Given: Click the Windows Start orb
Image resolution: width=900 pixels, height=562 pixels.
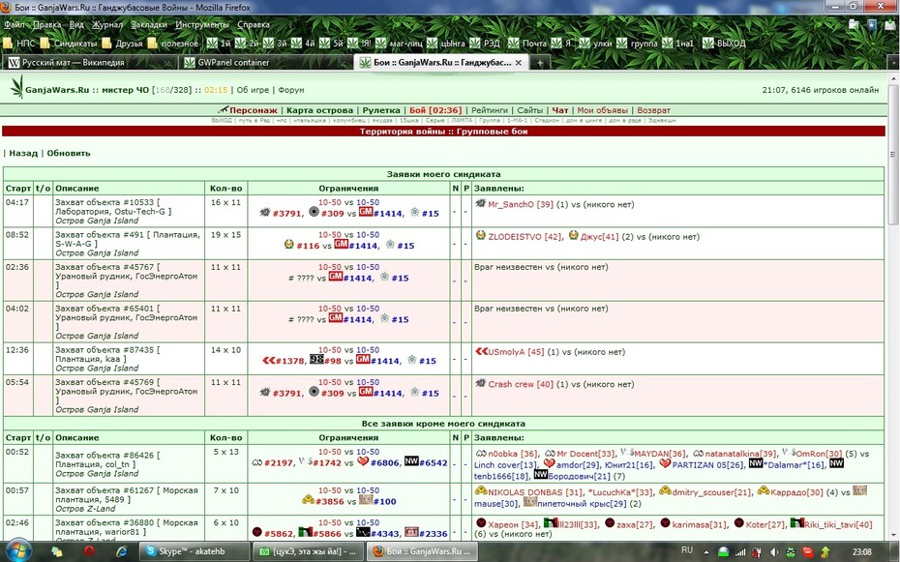Looking at the screenshot, I should [19, 551].
